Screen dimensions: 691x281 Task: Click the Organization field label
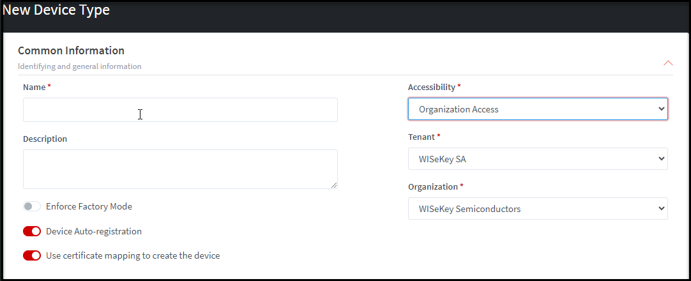(433, 186)
